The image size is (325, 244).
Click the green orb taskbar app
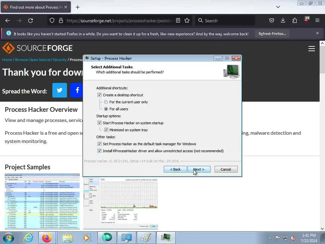click(107, 238)
